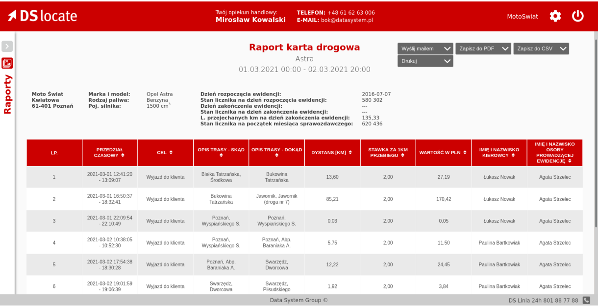This screenshot has width=598, height=306.
Task: Click Mirosław Kowalski name in header
Action: (250, 20)
